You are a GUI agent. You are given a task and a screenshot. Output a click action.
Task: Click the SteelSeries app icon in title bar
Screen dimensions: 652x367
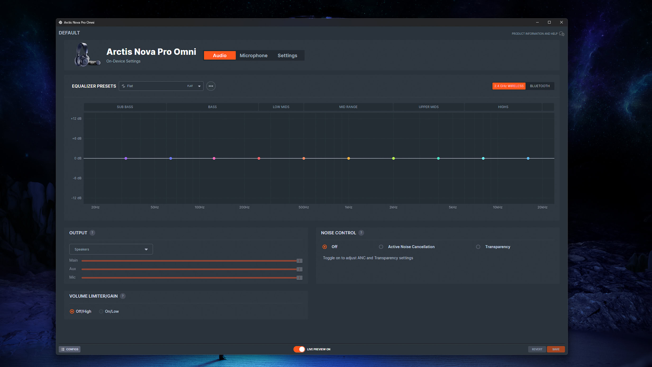(x=60, y=22)
